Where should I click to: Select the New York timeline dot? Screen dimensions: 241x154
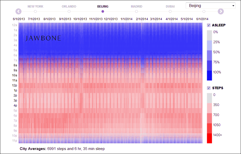coord(35,11)
